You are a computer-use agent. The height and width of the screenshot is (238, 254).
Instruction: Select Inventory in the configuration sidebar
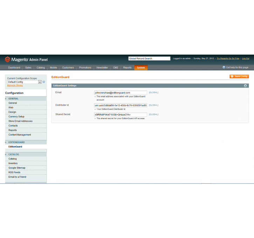click(26, 163)
